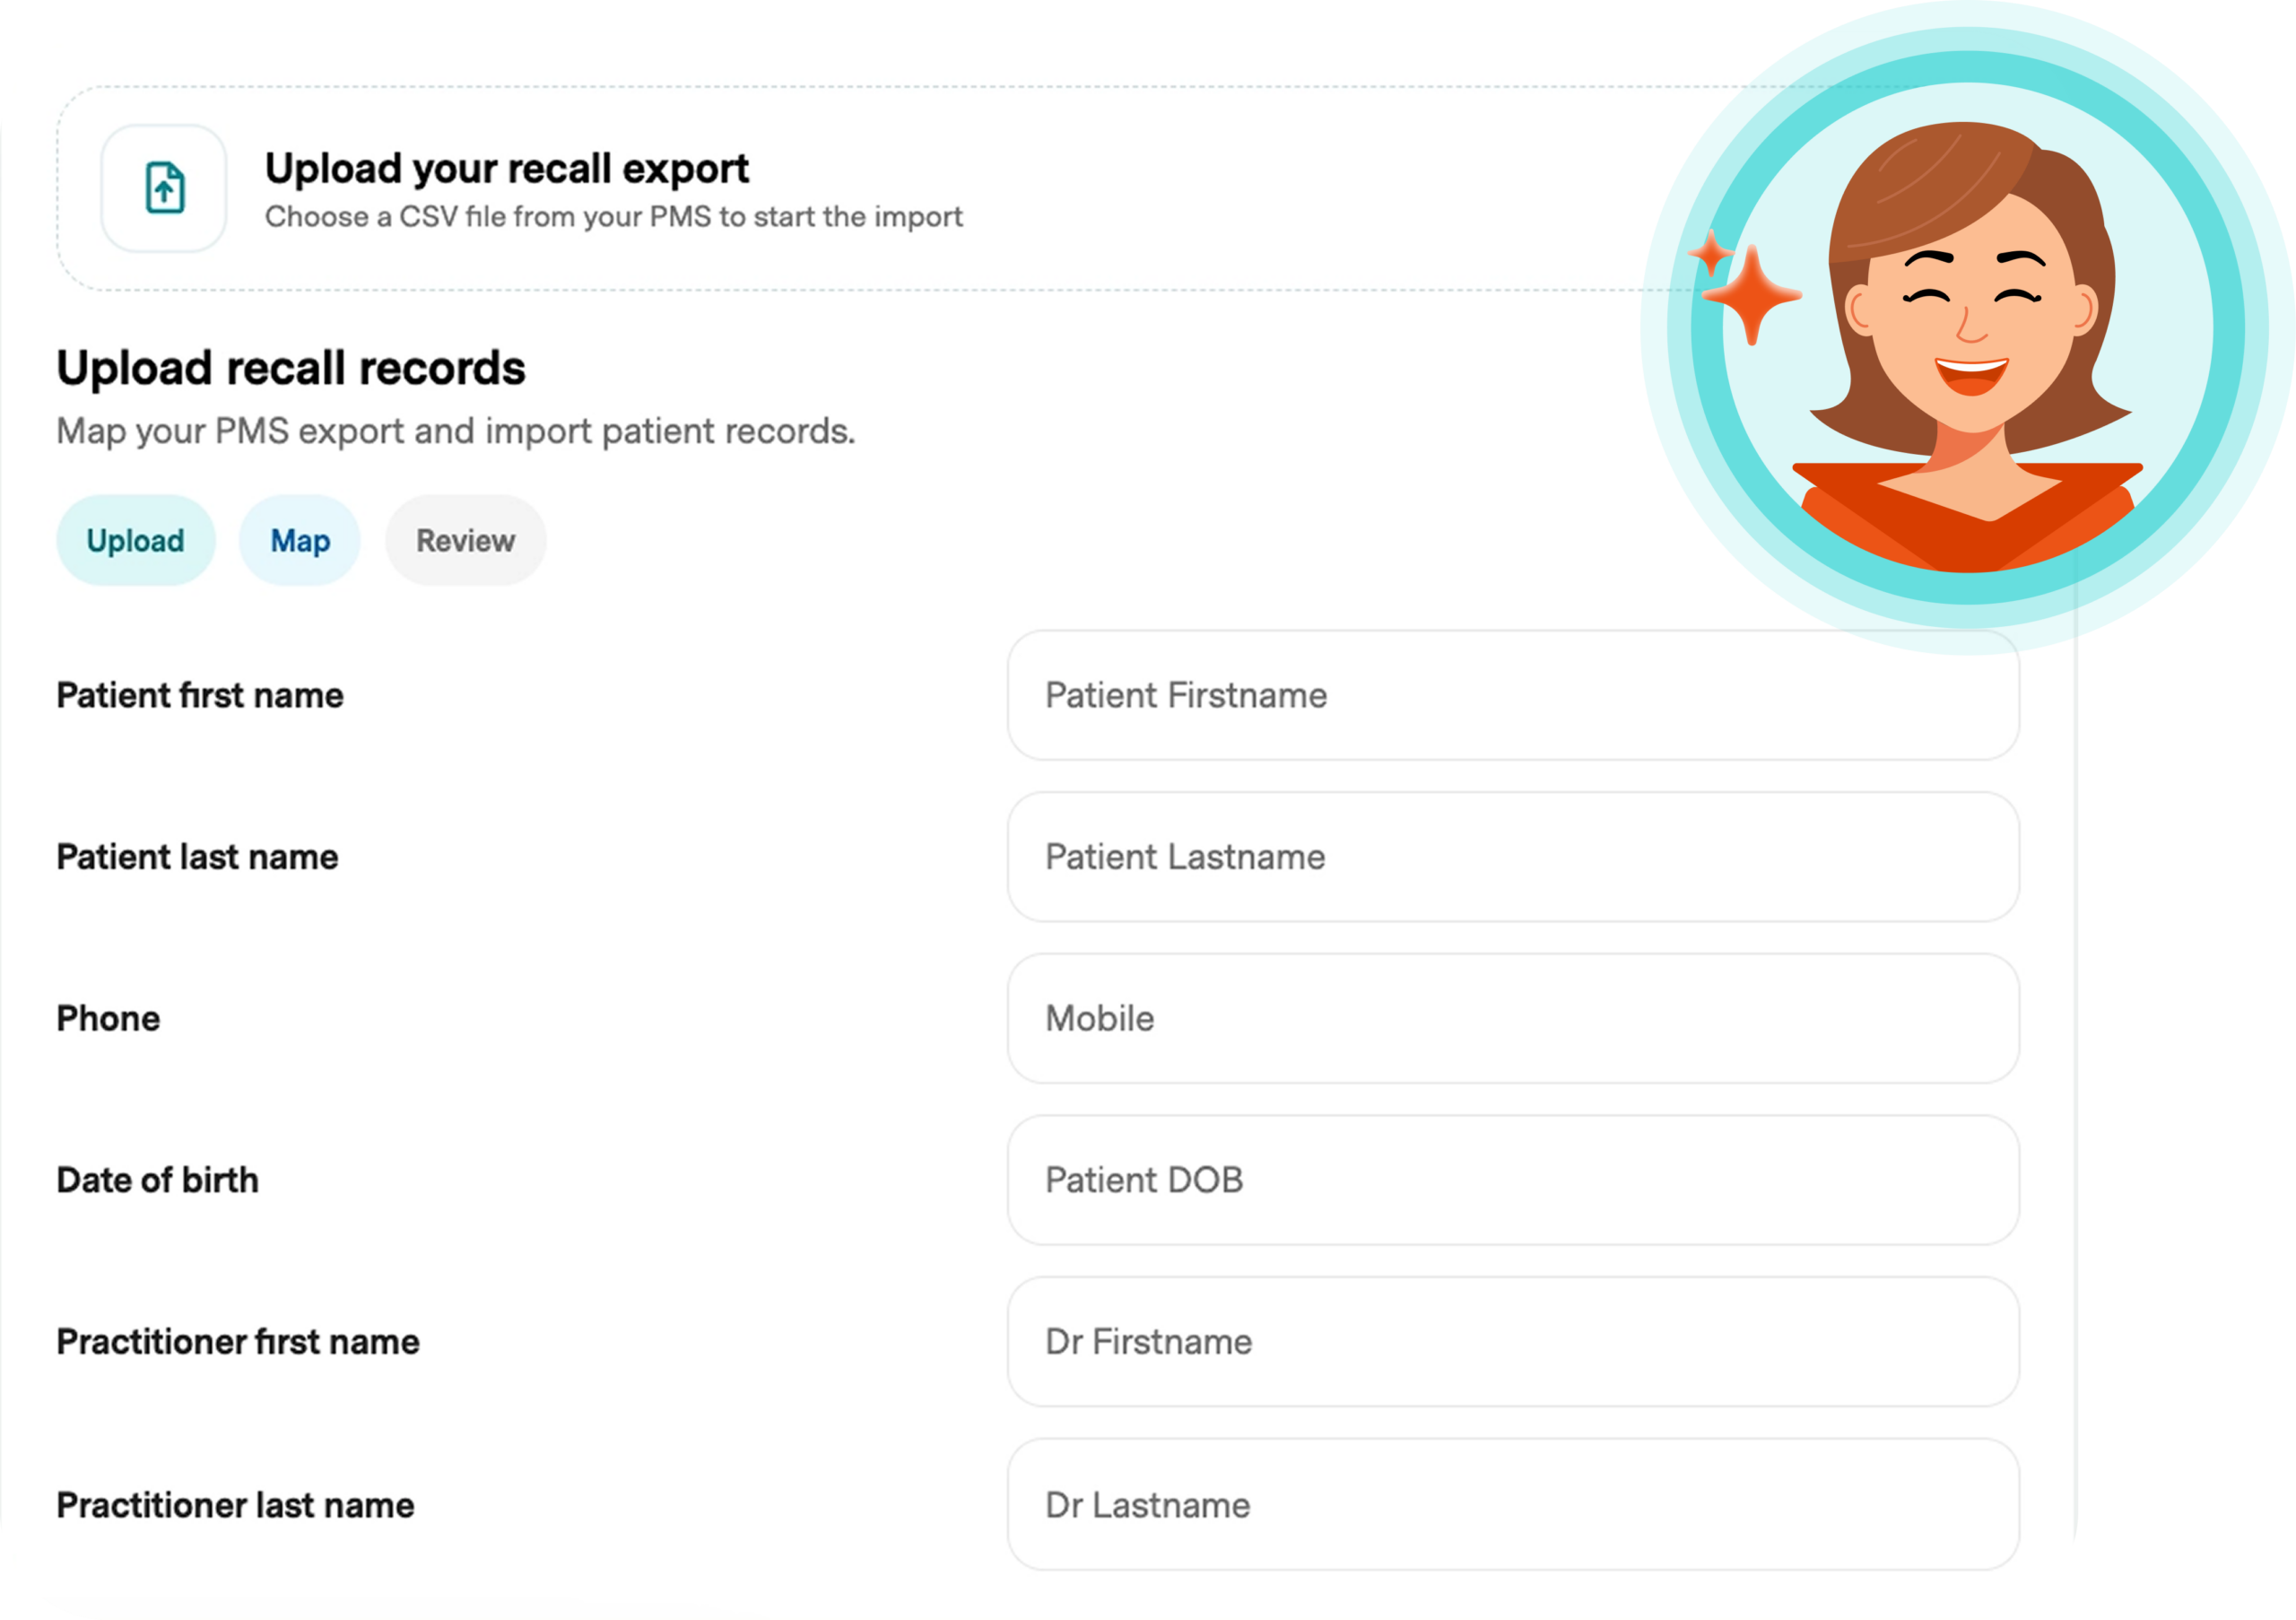Screen dimensions: 2296x1620
Task: Click the smiling woman avatar illustration
Action: click(1968, 328)
